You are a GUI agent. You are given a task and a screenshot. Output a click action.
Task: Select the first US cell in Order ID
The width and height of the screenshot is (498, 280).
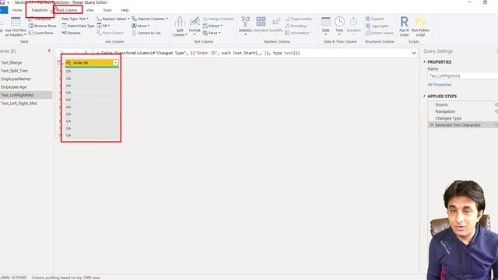92,93
